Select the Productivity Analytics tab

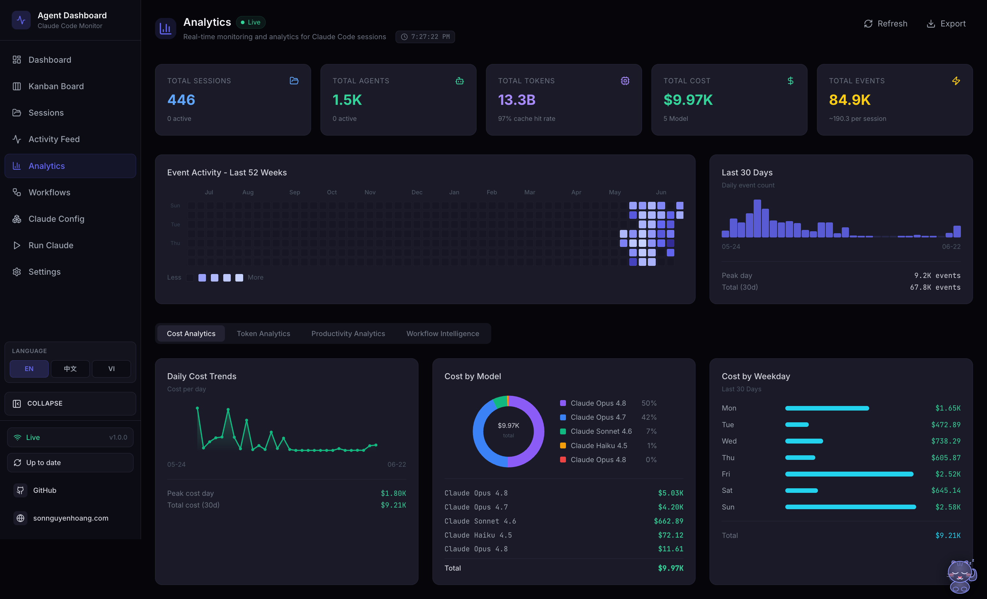348,333
